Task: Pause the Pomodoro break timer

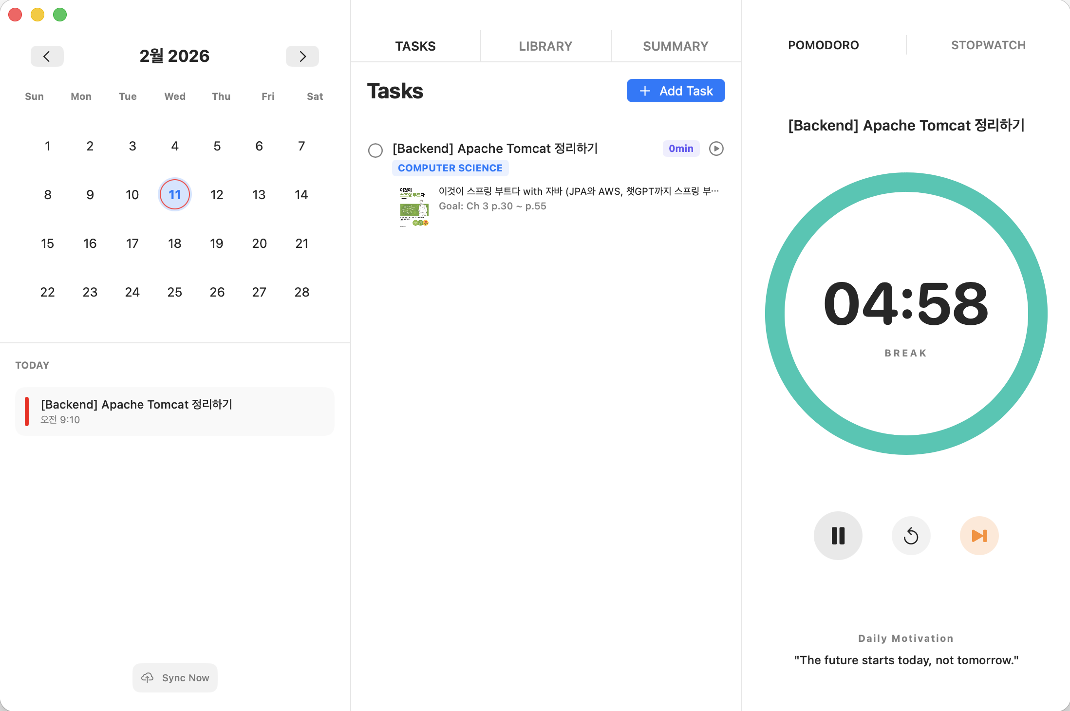Action: (x=838, y=536)
